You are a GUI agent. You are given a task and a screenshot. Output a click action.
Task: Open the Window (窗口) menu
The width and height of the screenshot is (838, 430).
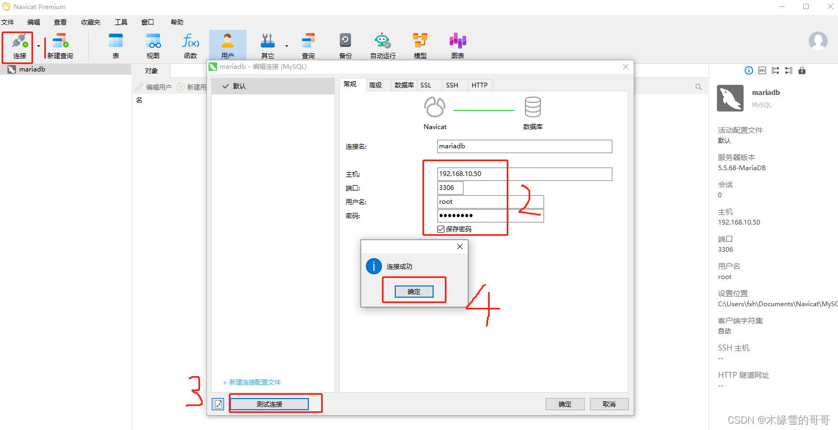click(x=148, y=22)
